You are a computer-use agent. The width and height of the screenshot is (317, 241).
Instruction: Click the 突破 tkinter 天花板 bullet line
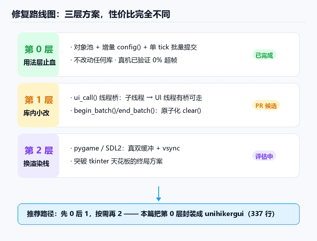[117, 161]
